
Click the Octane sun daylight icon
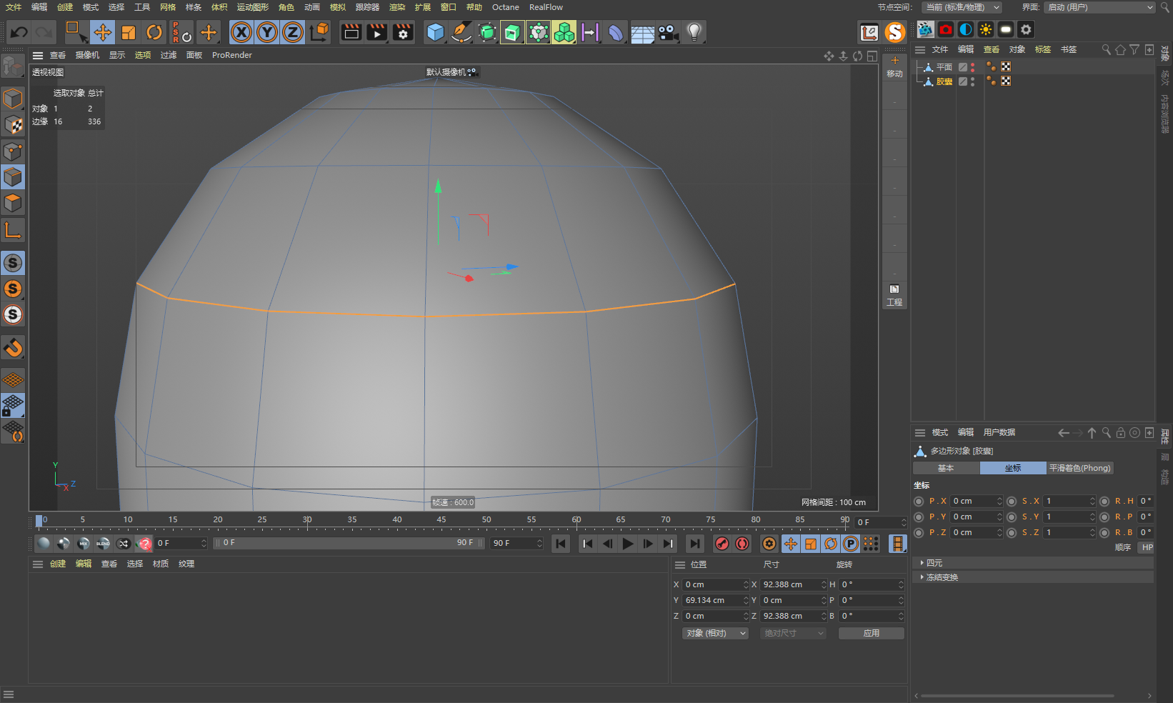point(986,29)
